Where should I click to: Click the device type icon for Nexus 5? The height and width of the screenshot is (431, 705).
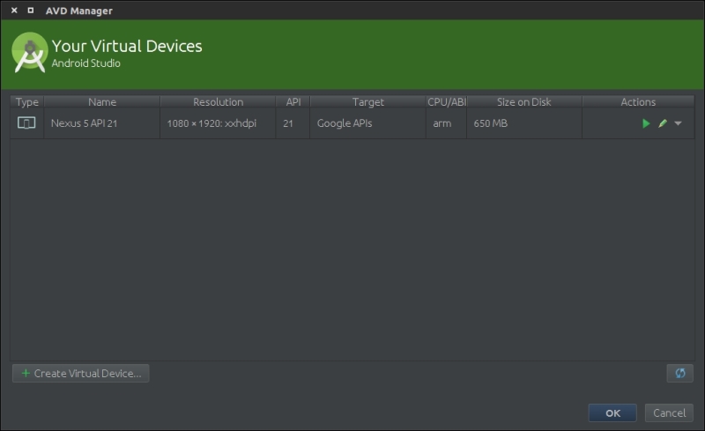pyautogui.click(x=26, y=123)
